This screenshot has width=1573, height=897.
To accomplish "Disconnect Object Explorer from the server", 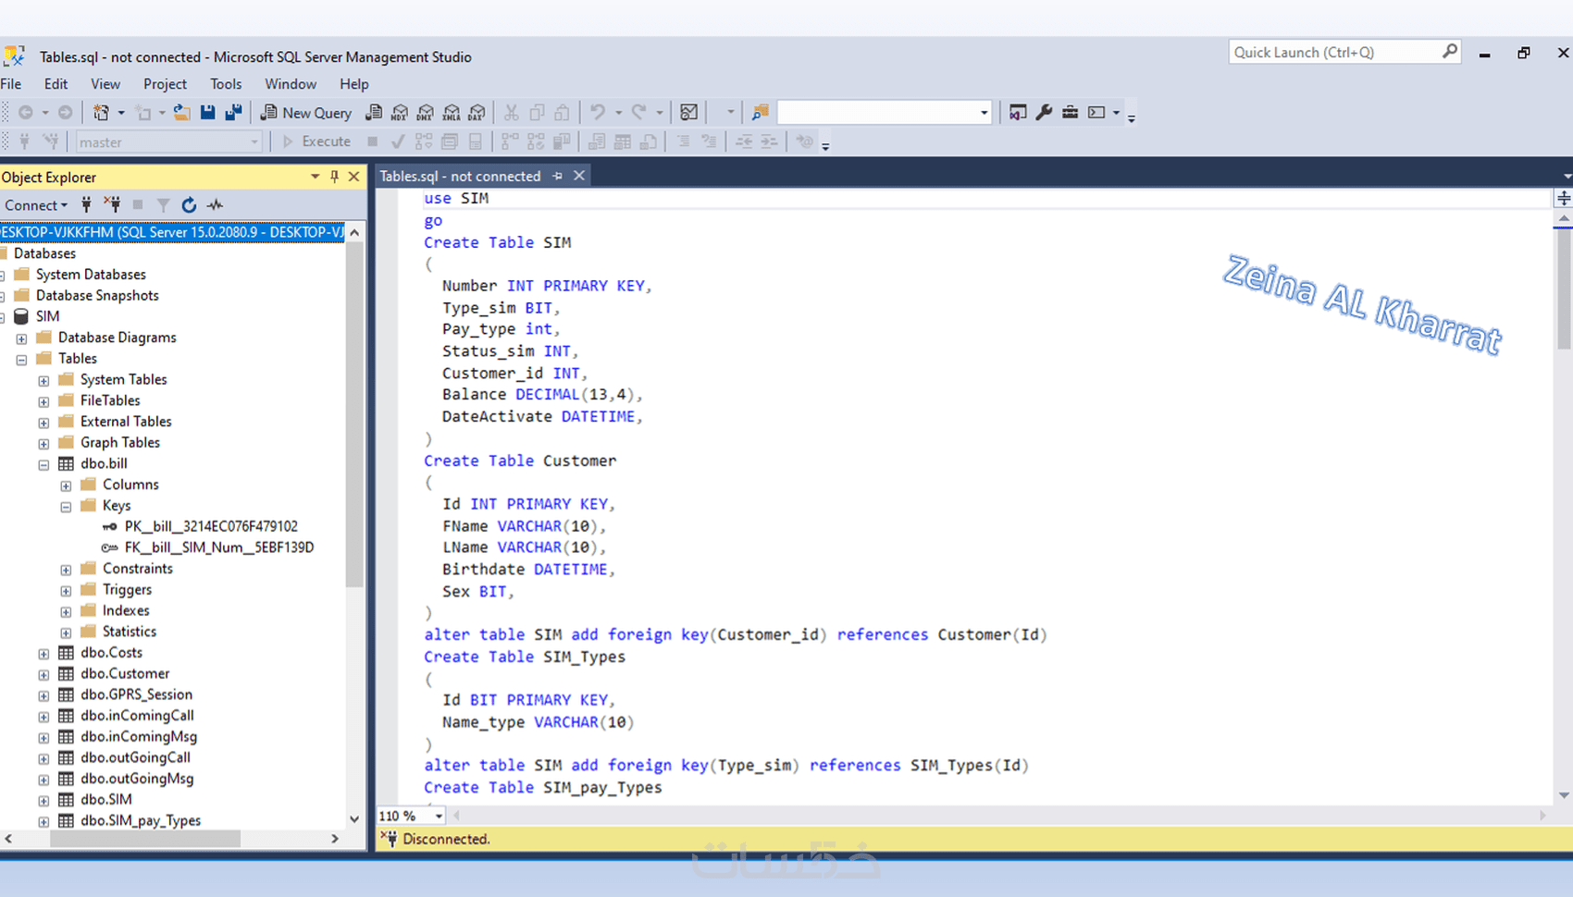I will 112,204.
